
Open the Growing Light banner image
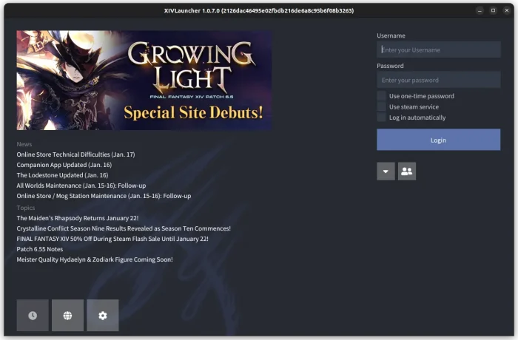pyautogui.click(x=144, y=80)
